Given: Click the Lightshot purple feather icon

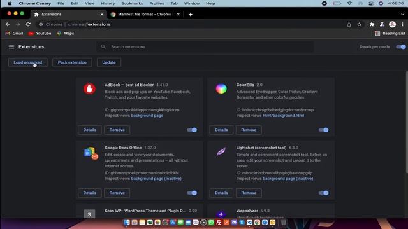Looking at the screenshot, I should coord(221,151).
